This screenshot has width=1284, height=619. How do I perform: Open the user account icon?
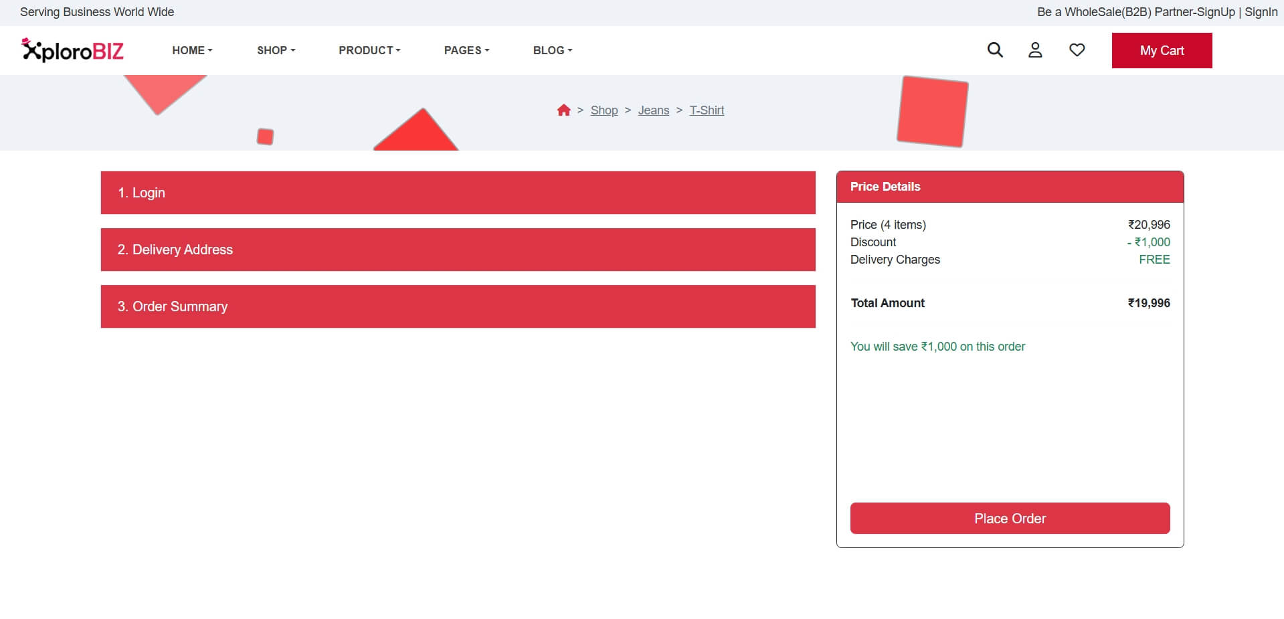coord(1035,50)
